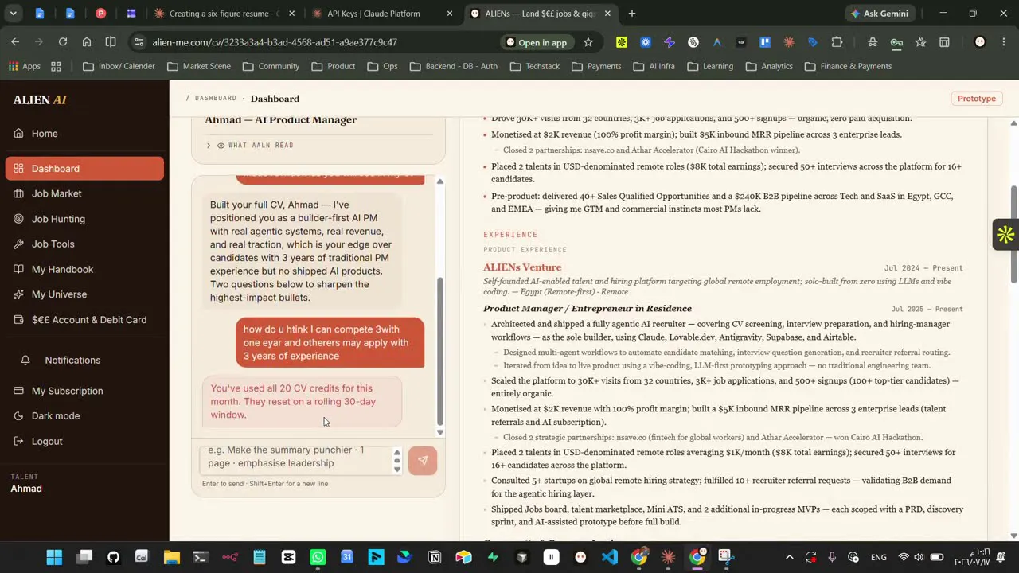Reload the page

63,42
